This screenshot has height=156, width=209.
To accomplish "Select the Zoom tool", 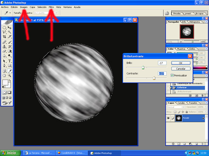I will 9,76.
